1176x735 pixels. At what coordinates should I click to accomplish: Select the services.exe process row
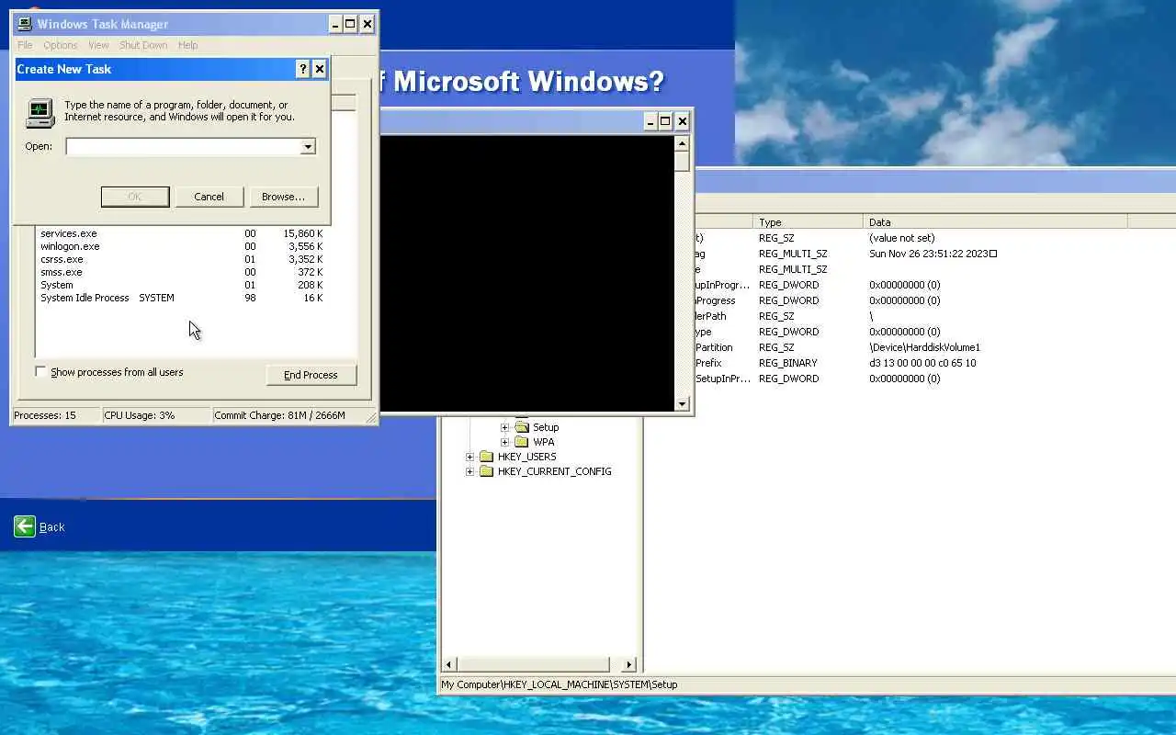point(181,233)
